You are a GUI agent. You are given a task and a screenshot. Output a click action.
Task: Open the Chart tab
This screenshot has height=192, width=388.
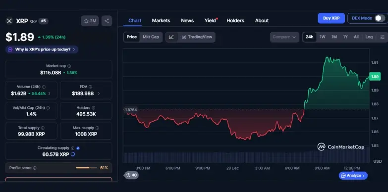[x=135, y=20]
